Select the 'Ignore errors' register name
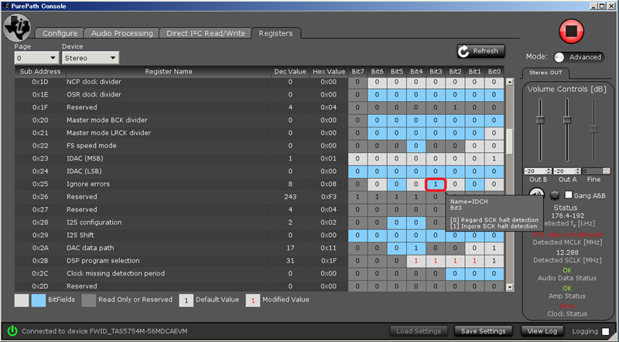 click(88, 184)
